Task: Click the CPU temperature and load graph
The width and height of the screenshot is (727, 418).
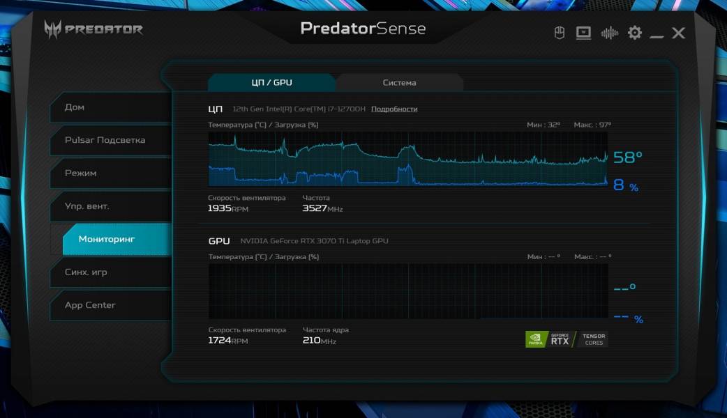Action: pyautogui.click(x=408, y=159)
